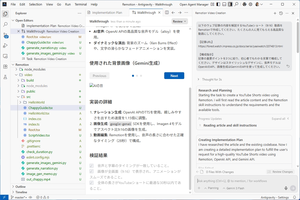Screen dimensions: 300x200
Task: Toggle the primary side bar layout button
Action: tap(218, 4)
